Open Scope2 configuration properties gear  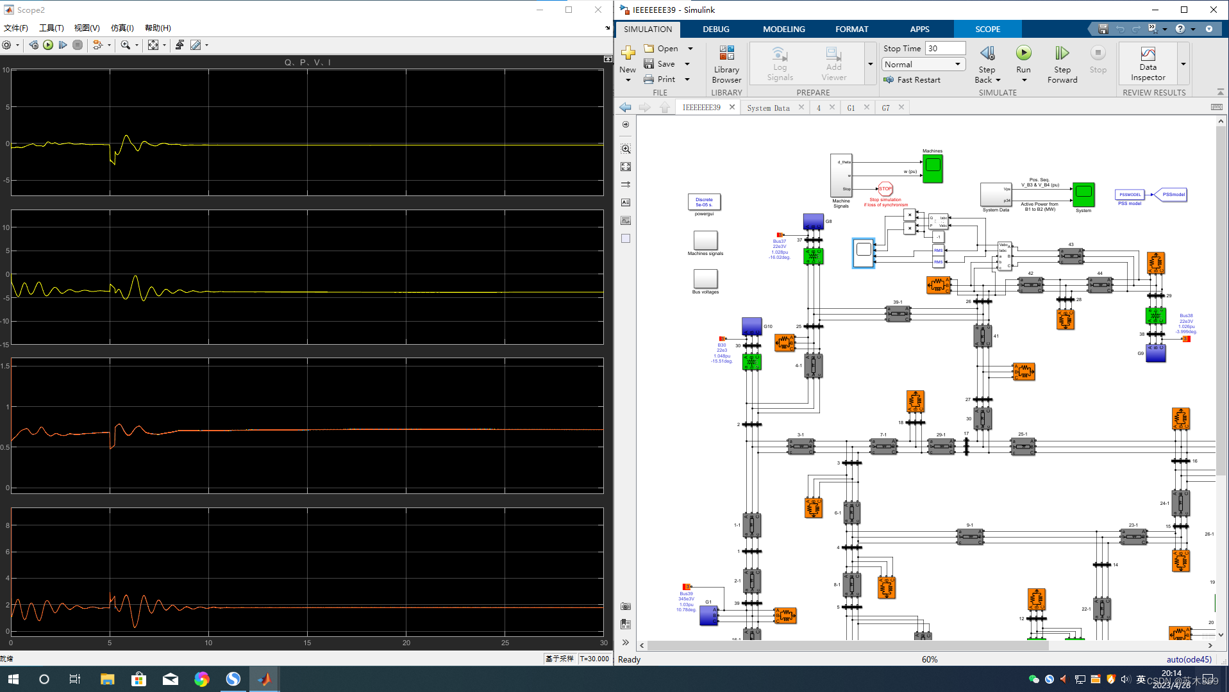(6, 45)
